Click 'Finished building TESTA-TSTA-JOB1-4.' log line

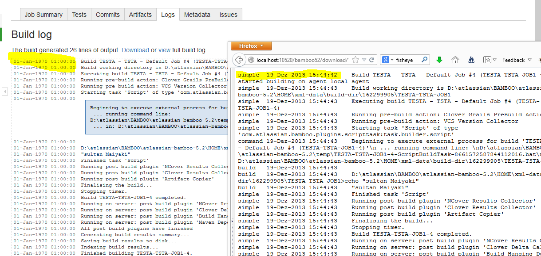pyautogui.click(x=136, y=253)
